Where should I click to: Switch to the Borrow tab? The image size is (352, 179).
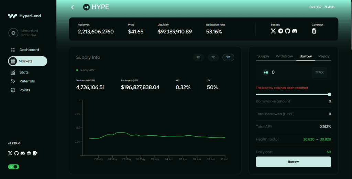(306, 56)
